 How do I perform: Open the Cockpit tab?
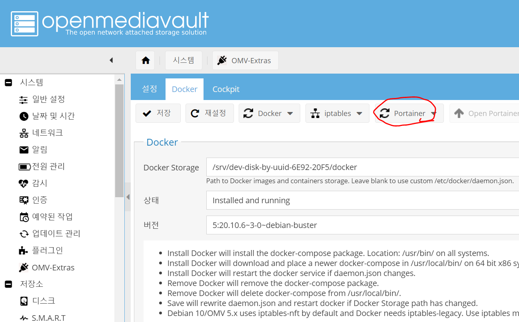[226, 89]
